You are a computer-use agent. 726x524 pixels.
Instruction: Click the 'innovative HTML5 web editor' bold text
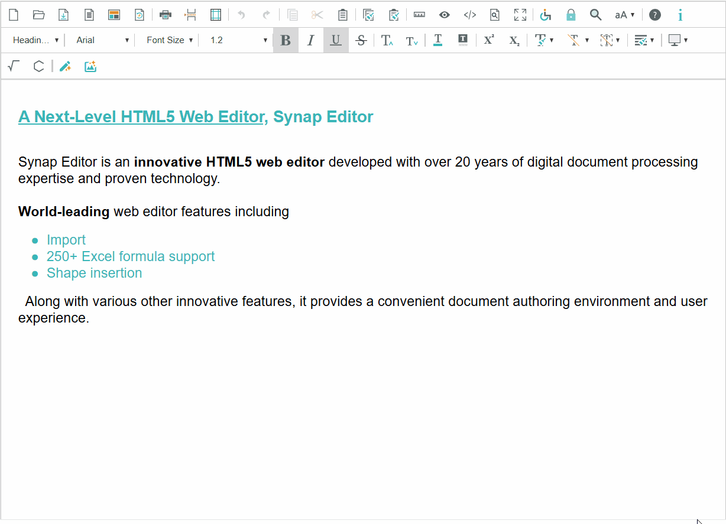[229, 162]
